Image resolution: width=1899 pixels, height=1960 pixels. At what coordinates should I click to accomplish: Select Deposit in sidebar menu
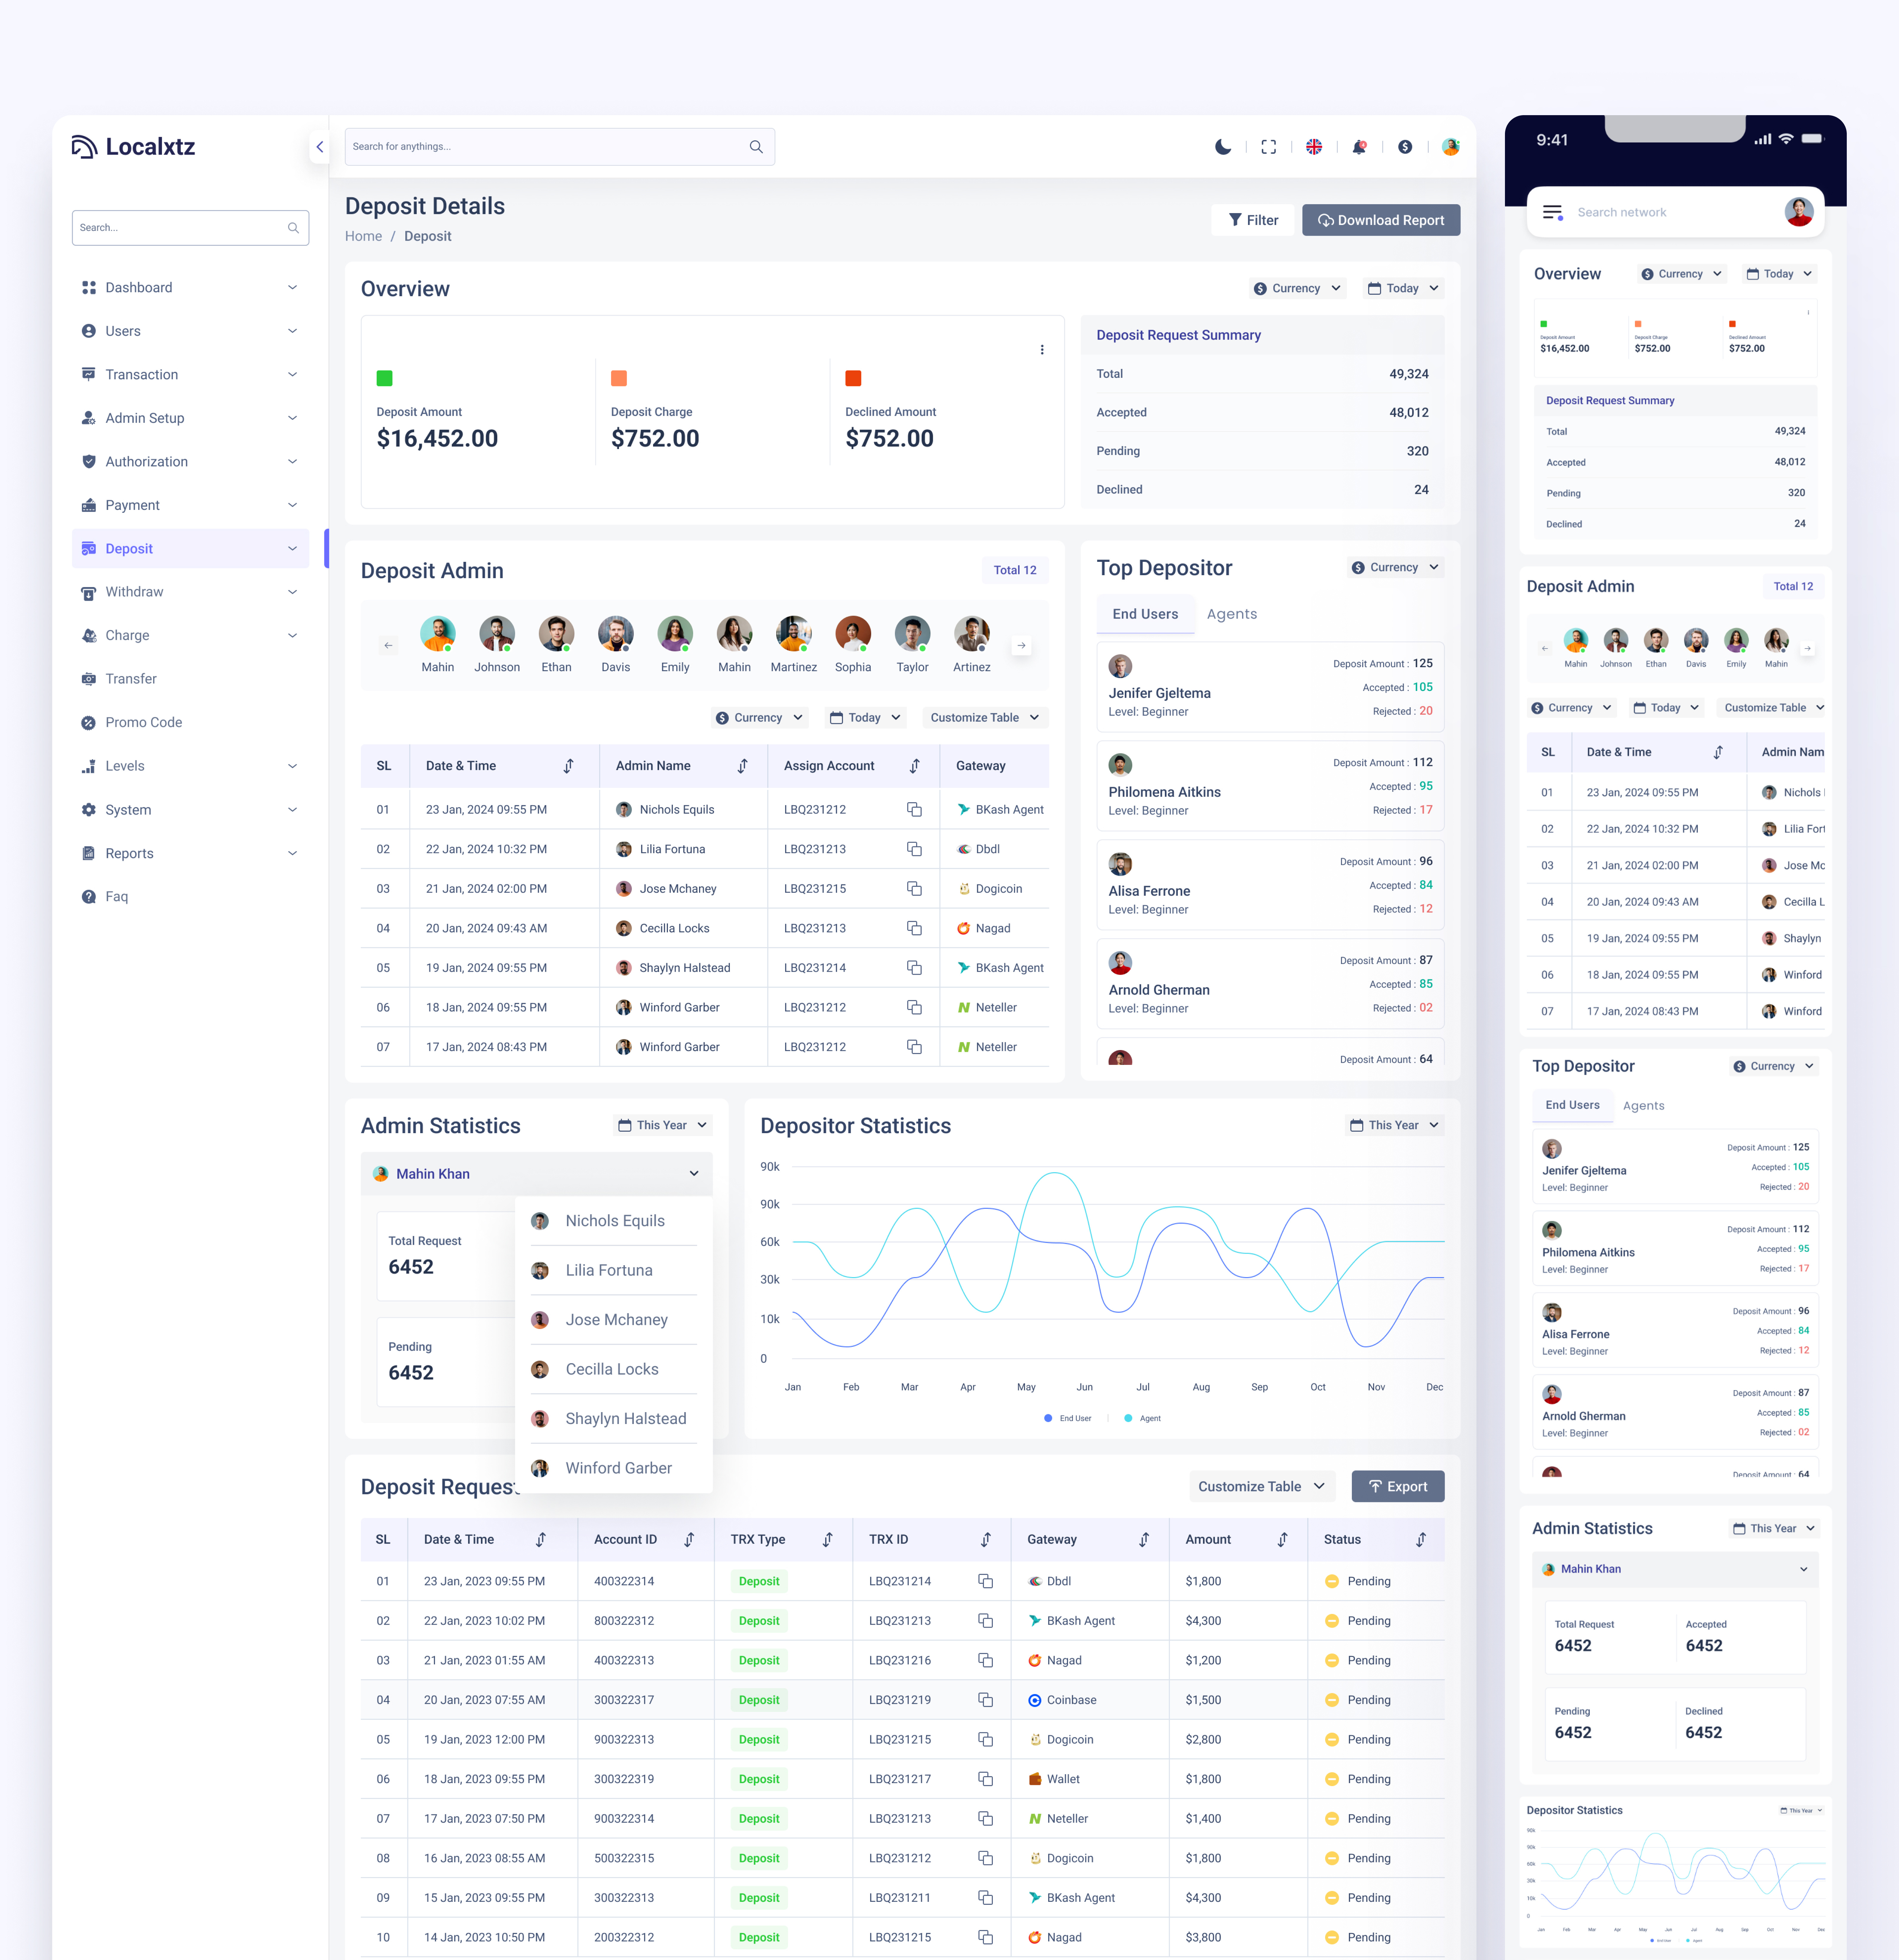(190, 549)
